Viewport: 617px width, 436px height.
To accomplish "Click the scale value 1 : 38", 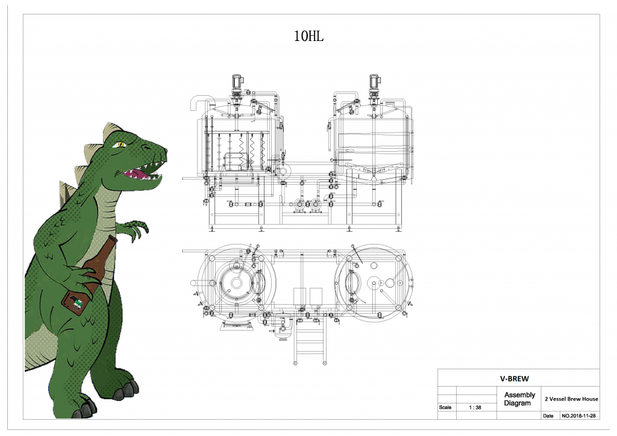I will [475, 407].
